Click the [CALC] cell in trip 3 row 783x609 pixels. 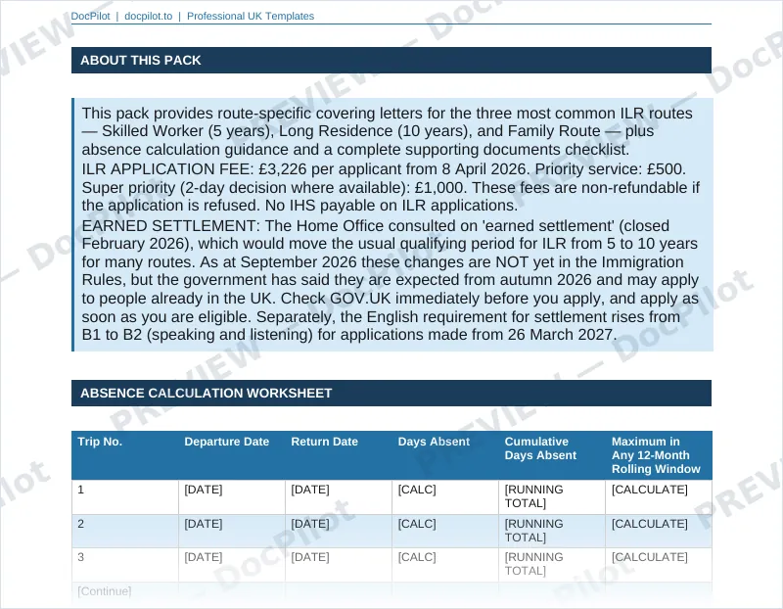[445, 565]
